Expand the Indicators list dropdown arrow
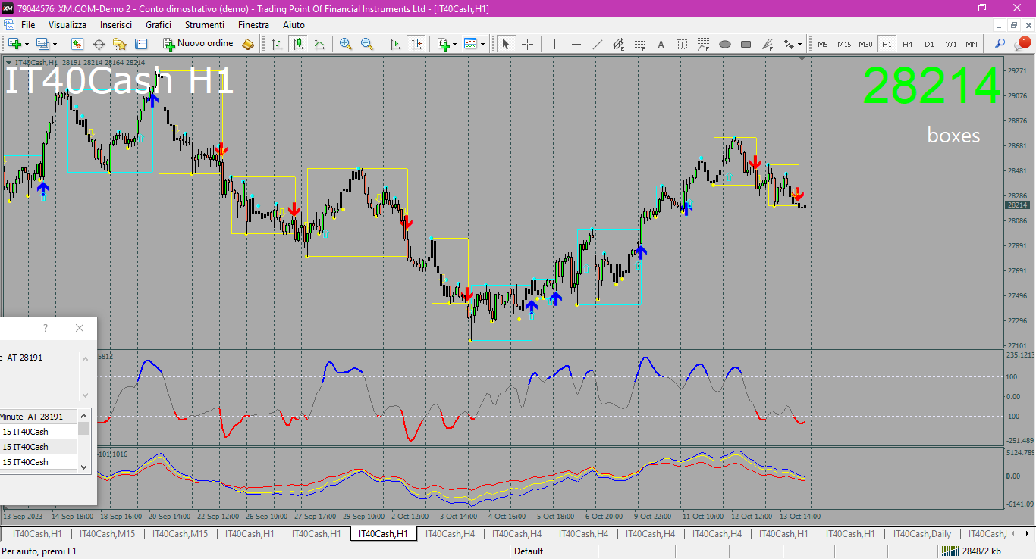 click(455, 44)
